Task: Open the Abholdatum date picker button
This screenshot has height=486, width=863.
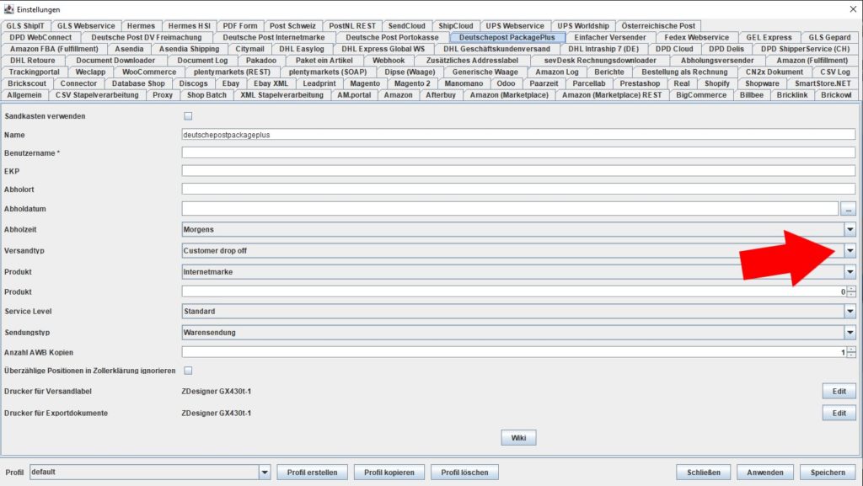Action: click(x=848, y=209)
